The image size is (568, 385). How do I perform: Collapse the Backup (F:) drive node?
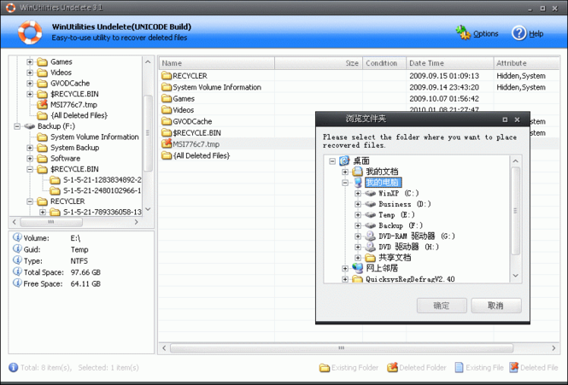(17, 126)
